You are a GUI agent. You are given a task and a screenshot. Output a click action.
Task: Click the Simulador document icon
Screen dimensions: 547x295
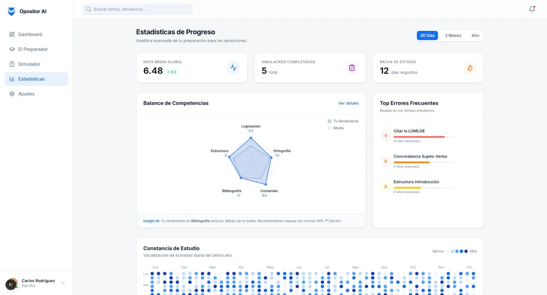click(x=12, y=64)
